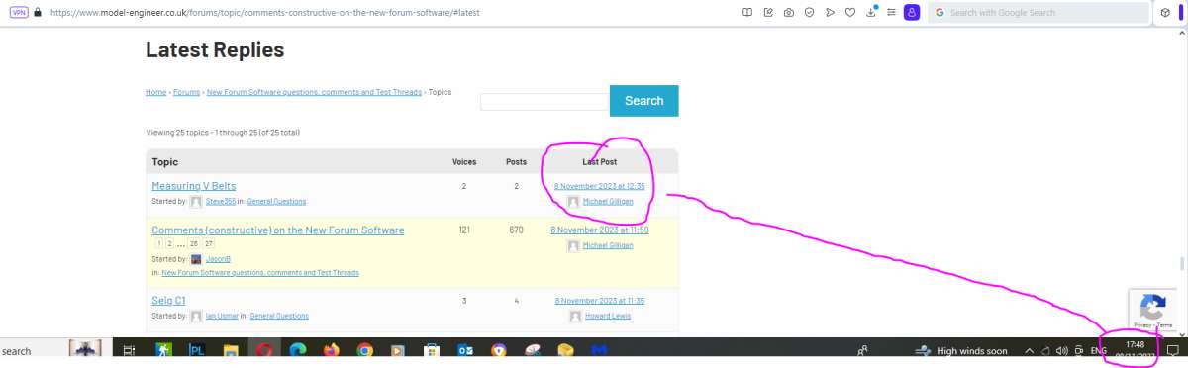Open the Measuring V Belts topic
1188x368 pixels.
tap(194, 186)
